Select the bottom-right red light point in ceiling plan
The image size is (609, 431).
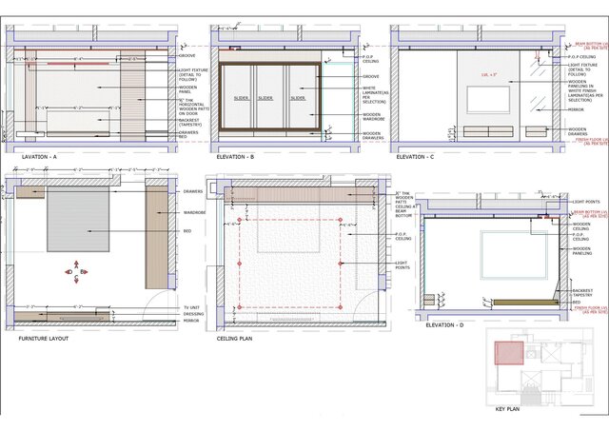click(341, 306)
